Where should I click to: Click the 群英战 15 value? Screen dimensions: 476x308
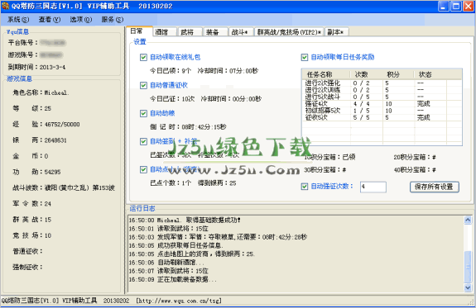click(48, 220)
